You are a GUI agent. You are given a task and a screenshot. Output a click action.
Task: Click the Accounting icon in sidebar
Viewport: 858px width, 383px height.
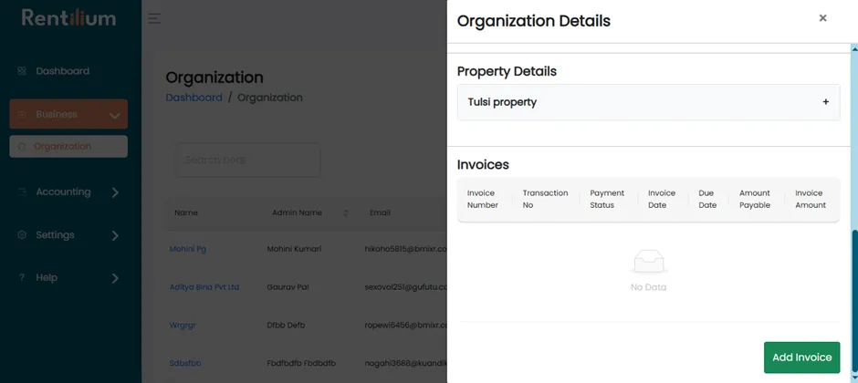(x=22, y=191)
